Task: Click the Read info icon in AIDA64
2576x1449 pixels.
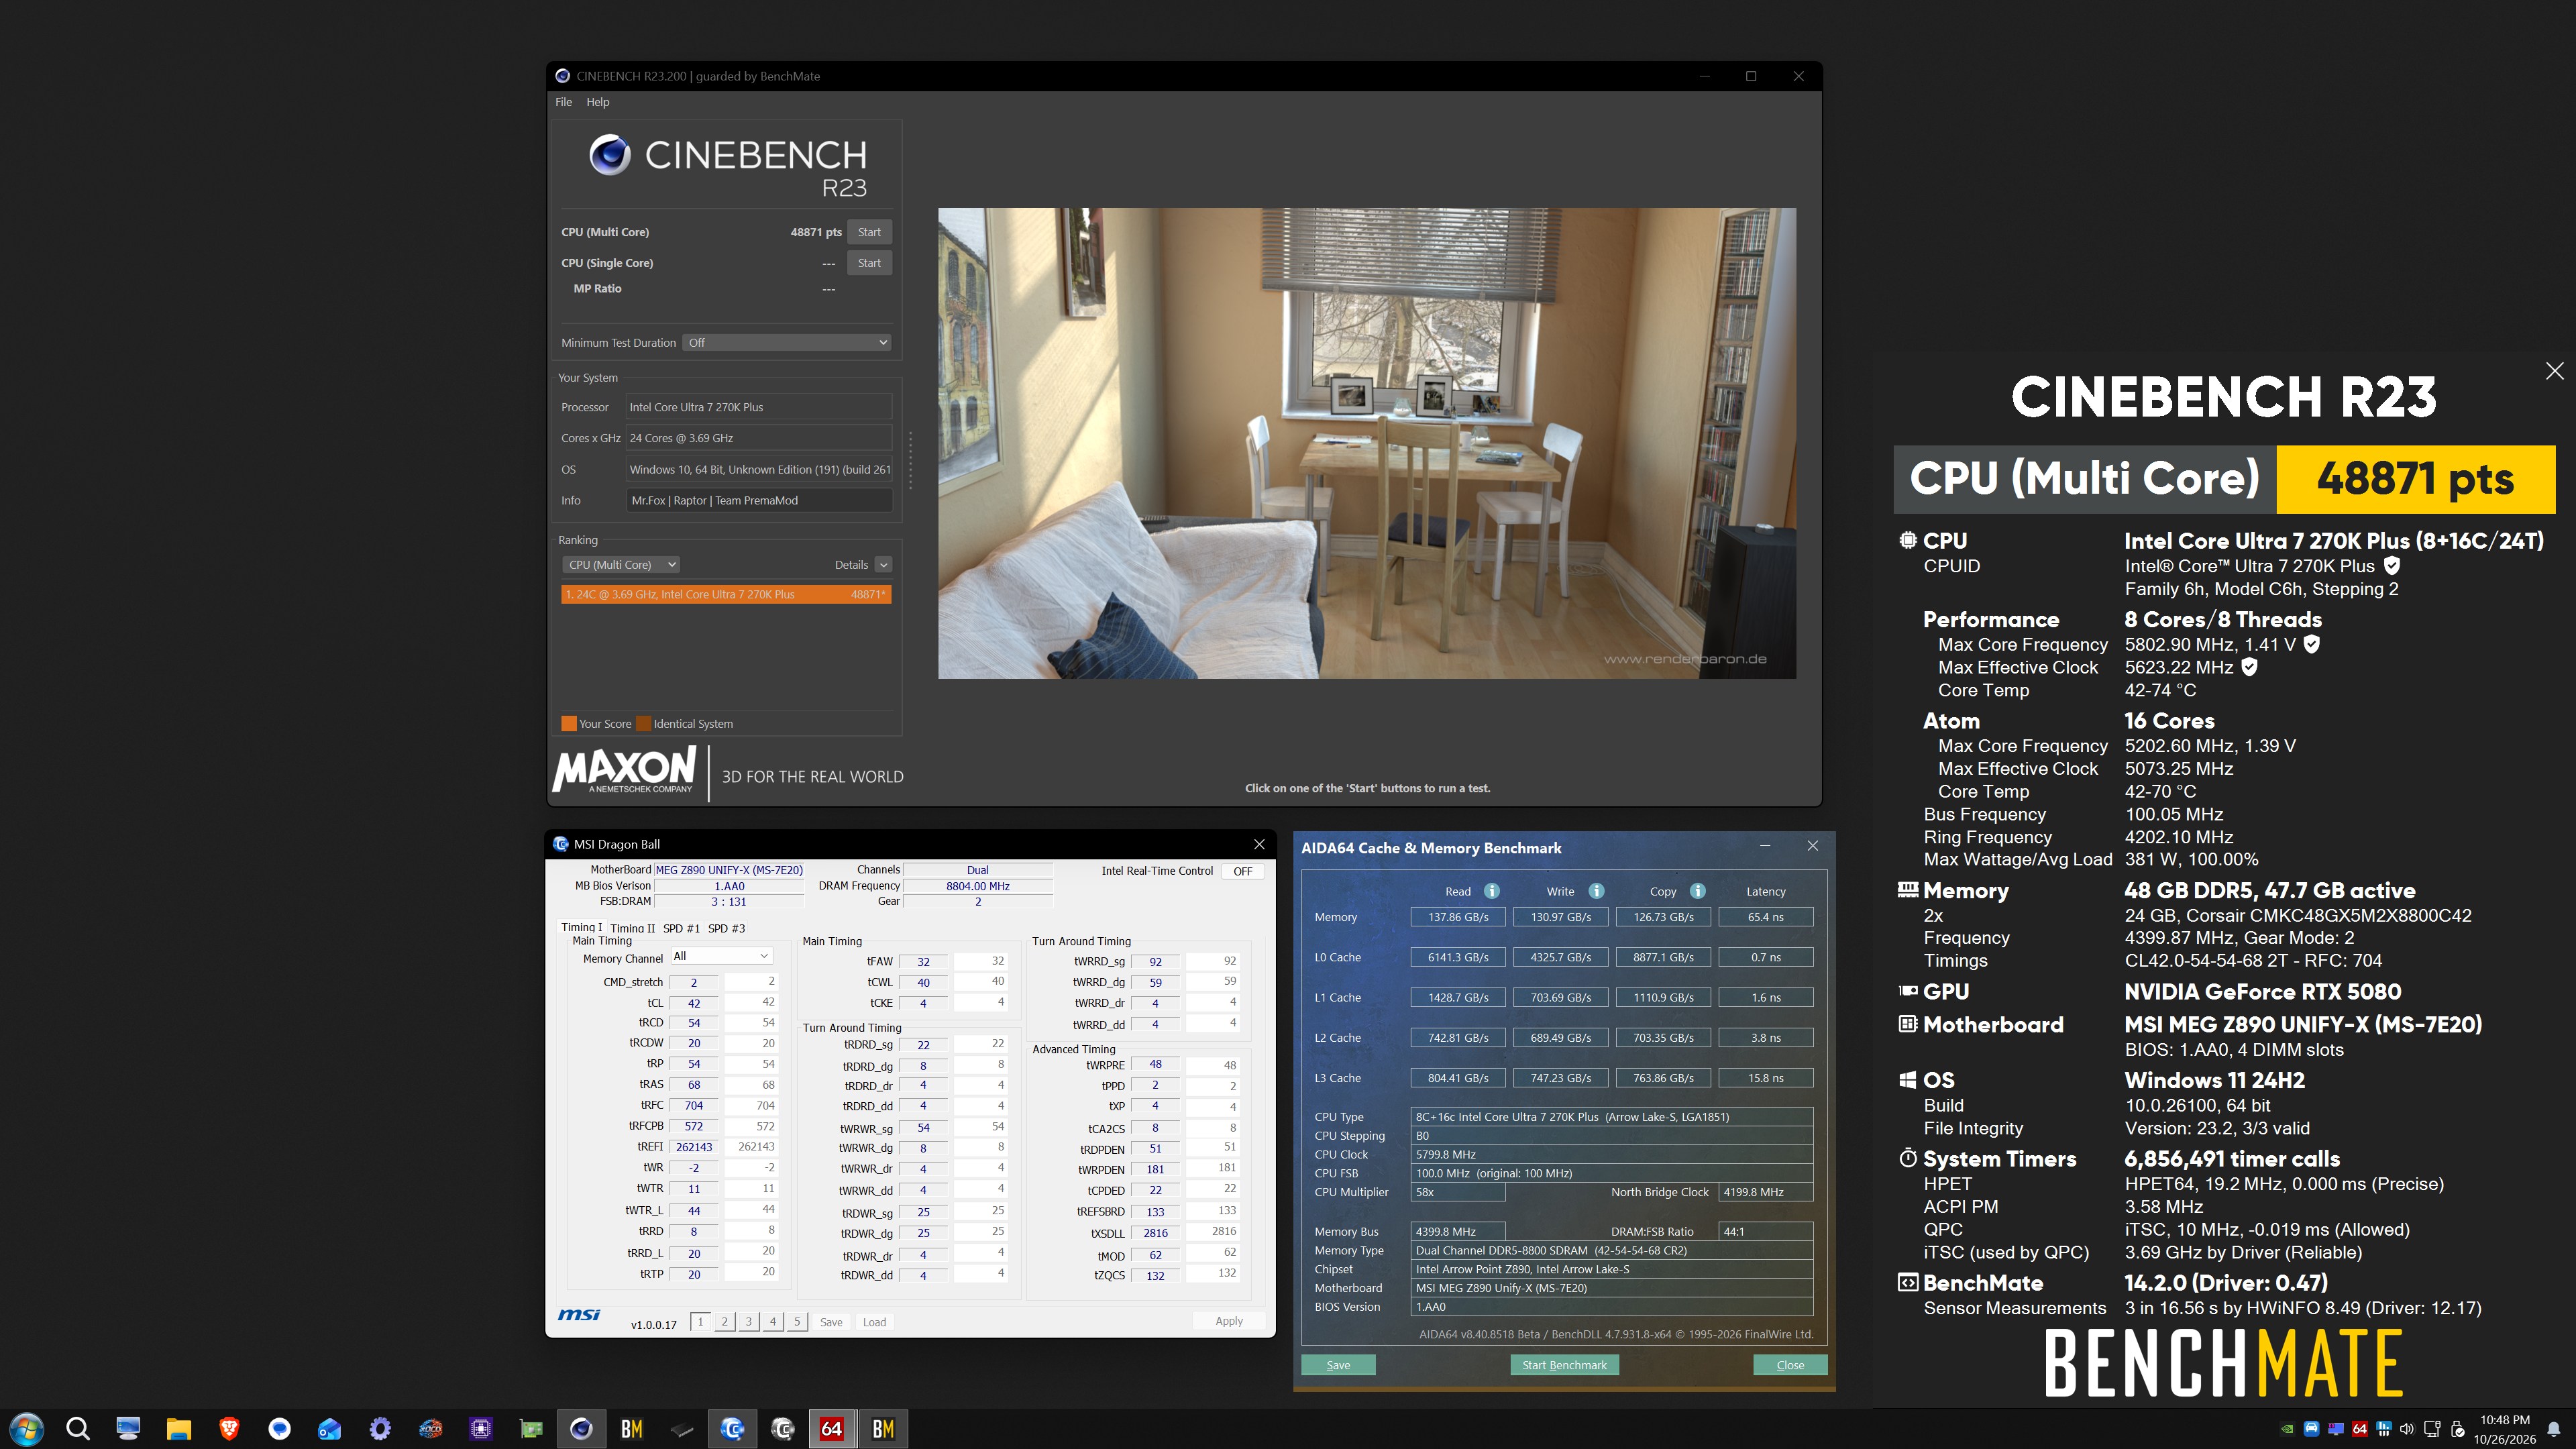Action: pos(1491,891)
